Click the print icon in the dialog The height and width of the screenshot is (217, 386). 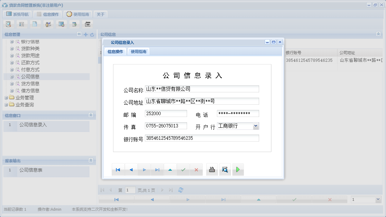coord(212,169)
